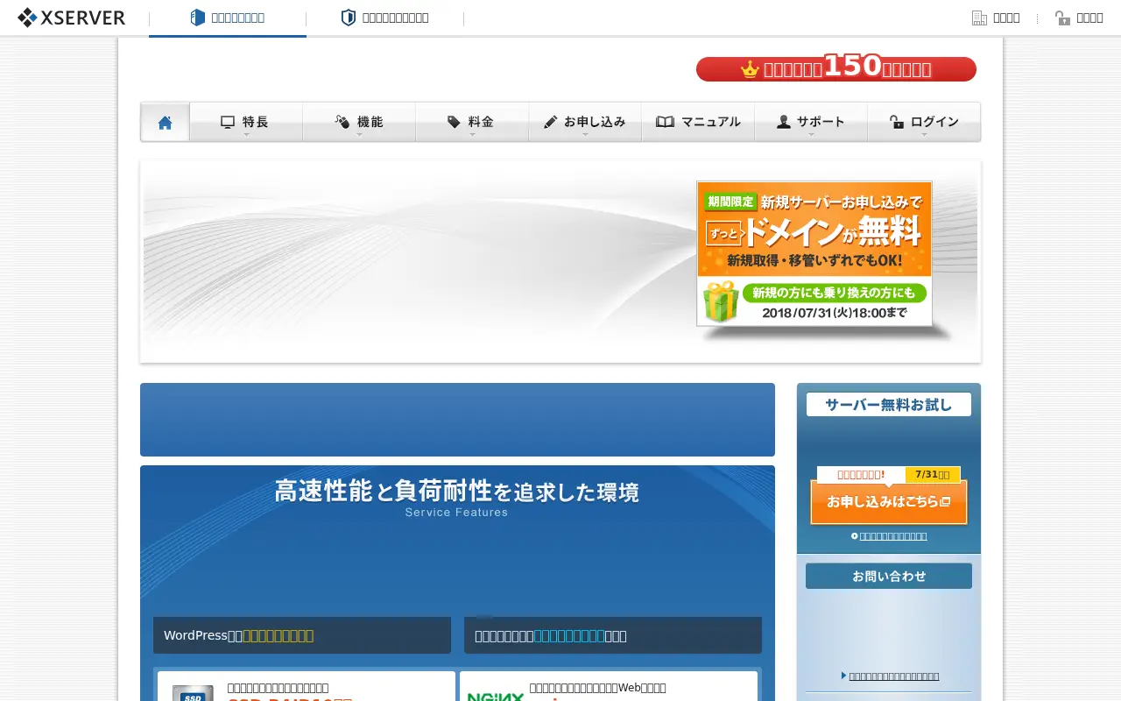Click the lock icon beside ログイン
The image size is (1121, 701).
[x=896, y=122]
